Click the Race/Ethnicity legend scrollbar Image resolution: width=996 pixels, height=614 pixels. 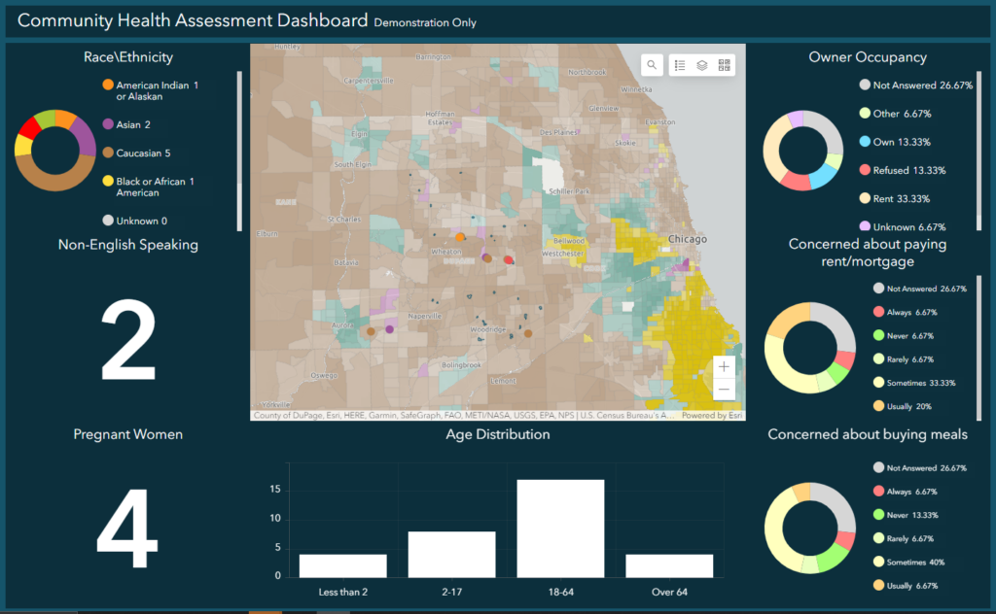[239, 151]
